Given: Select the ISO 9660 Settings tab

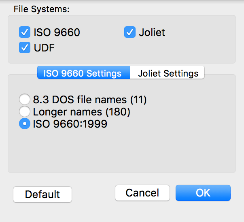Looking at the screenshot, I should coord(83,73).
